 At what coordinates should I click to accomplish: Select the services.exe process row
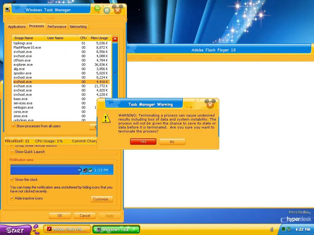(55, 103)
